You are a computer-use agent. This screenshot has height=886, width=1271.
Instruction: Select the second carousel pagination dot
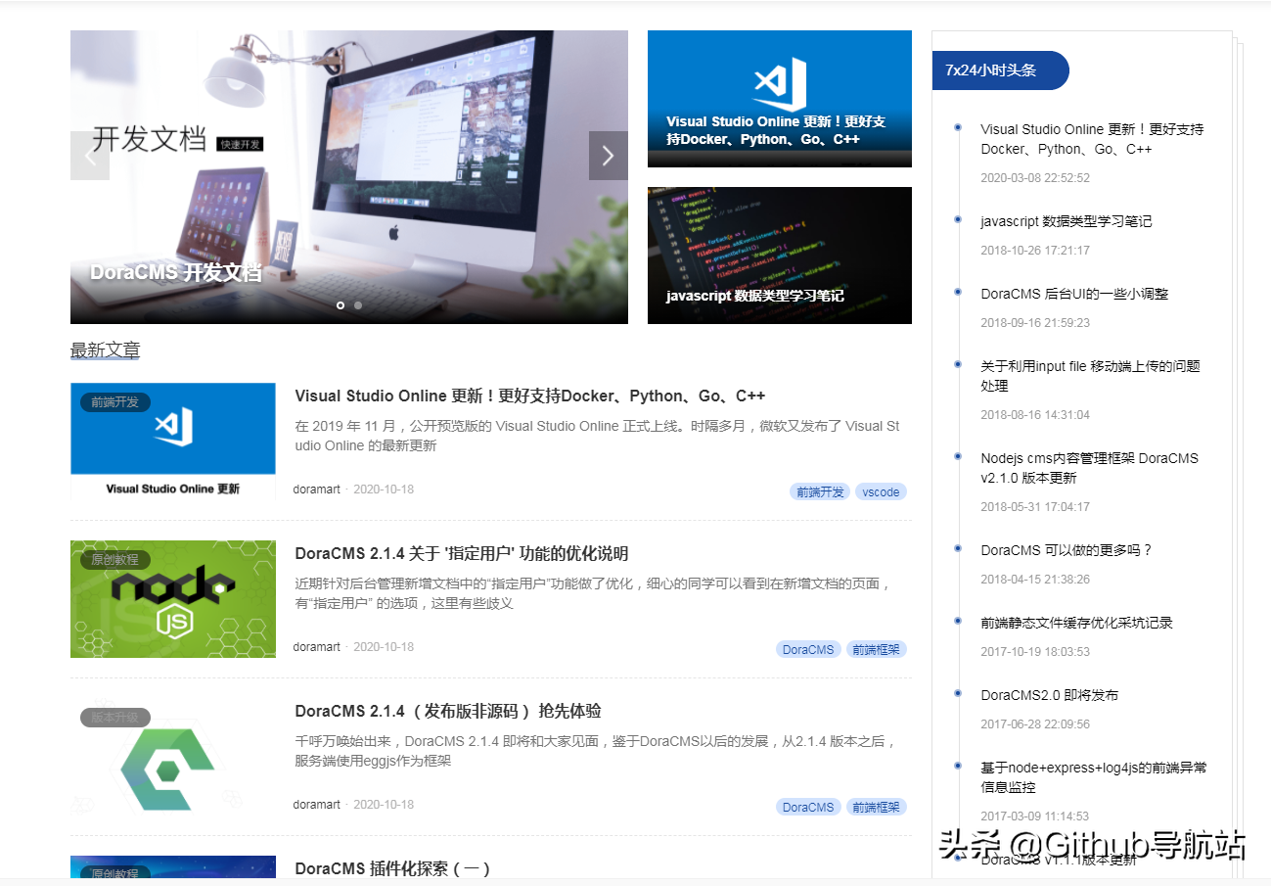click(358, 304)
